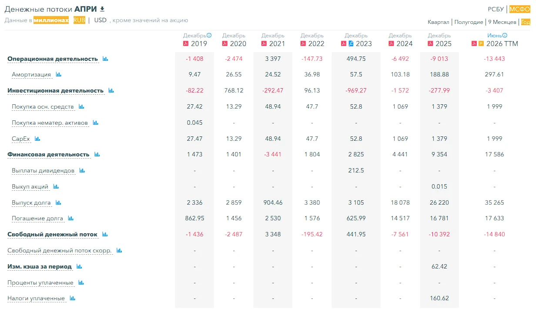Open chart icon for Выплаты дивидендов
The image size is (536, 315).
point(82,171)
